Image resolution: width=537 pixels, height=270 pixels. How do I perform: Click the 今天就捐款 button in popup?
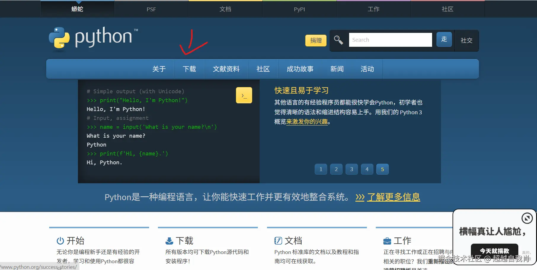[x=495, y=251]
